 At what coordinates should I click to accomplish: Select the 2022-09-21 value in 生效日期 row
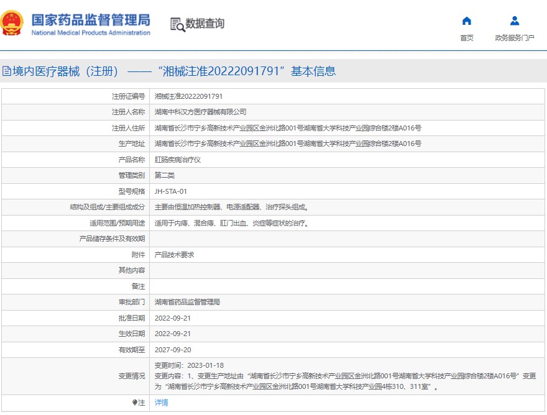(173, 334)
